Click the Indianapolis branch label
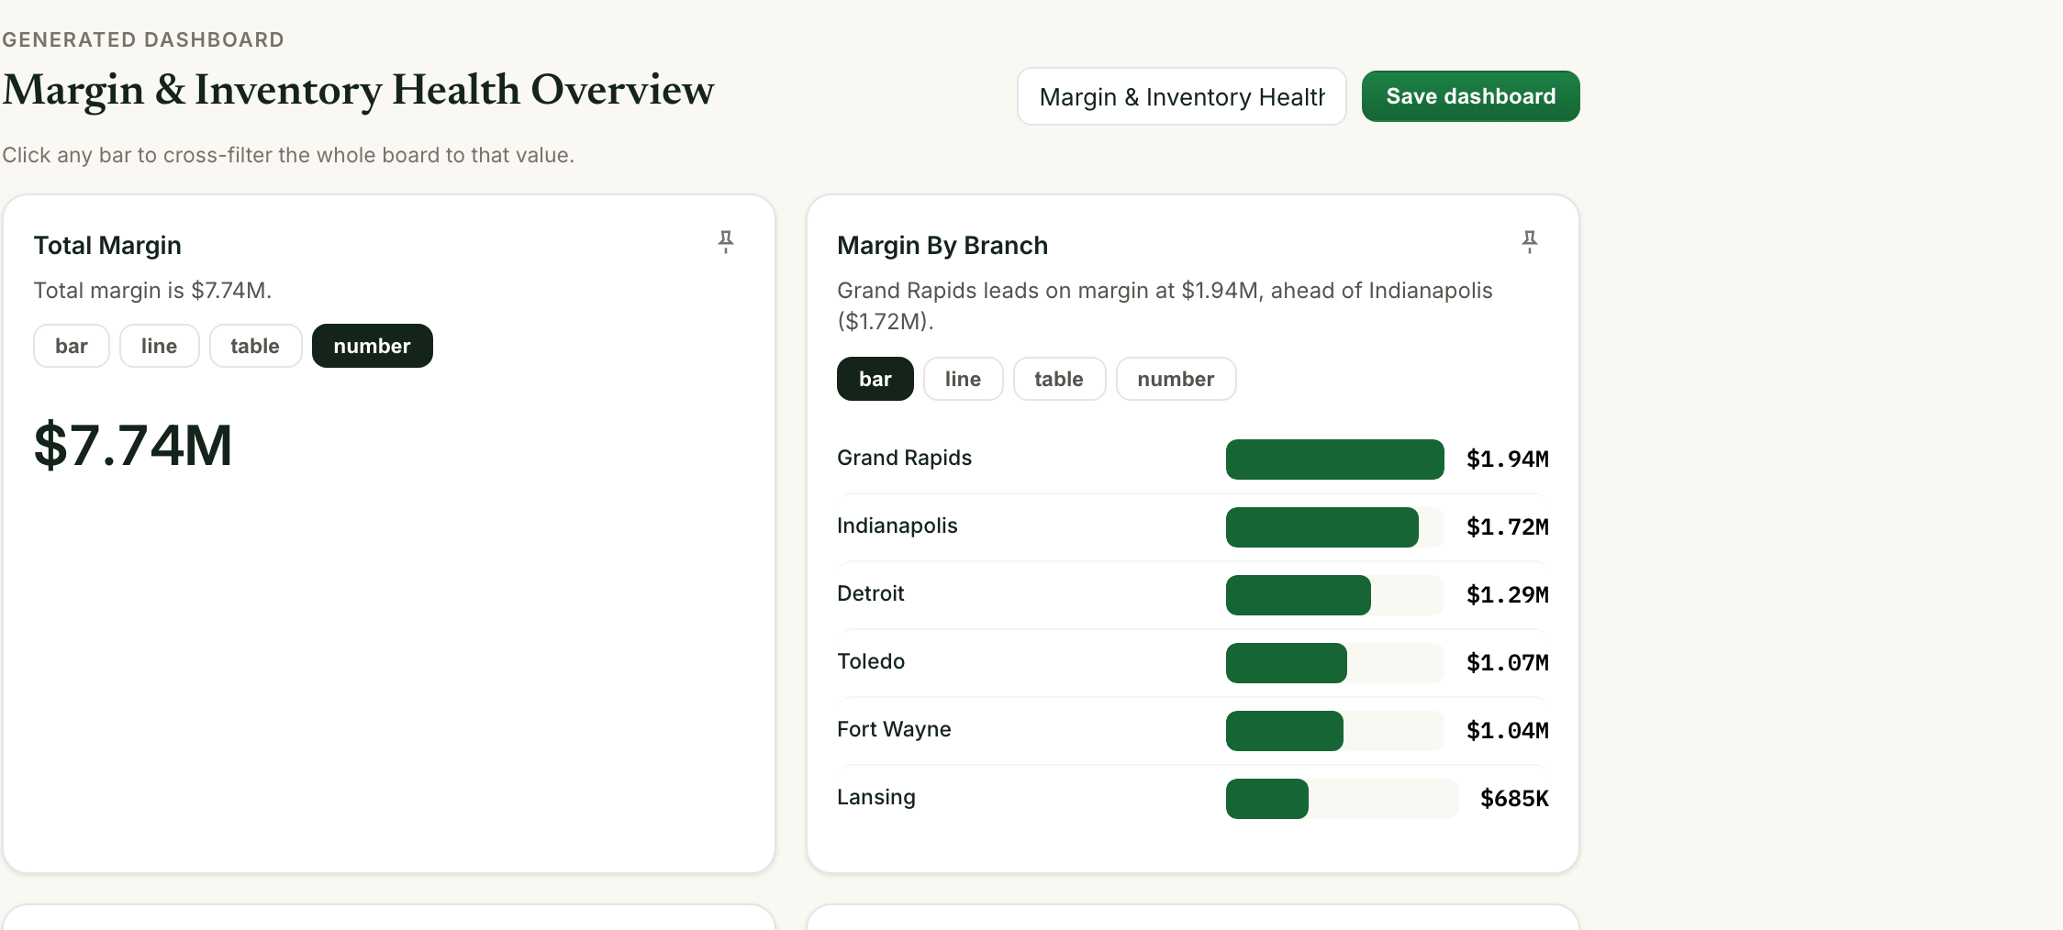 click(x=898, y=526)
